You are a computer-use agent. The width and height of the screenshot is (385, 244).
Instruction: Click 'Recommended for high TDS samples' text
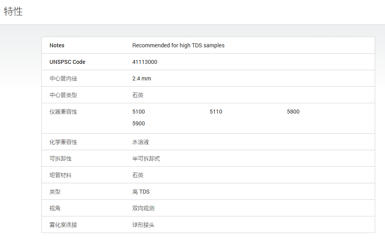click(x=178, y=45)
